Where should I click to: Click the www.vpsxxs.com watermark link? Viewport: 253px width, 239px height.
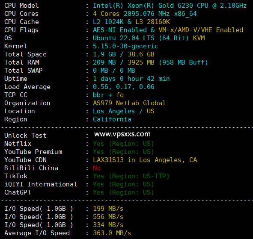122,134
